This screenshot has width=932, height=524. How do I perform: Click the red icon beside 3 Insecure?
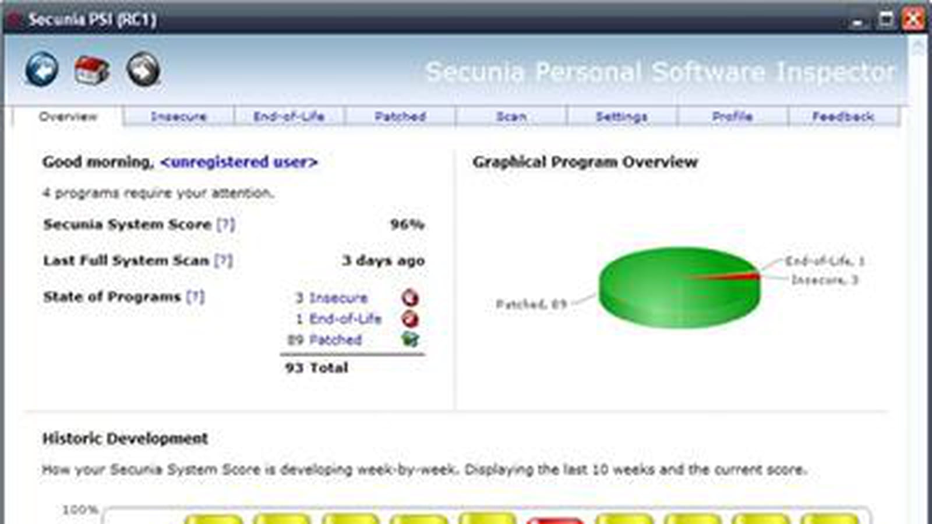pos(410,298)
